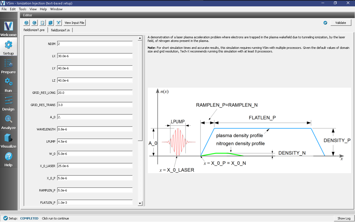Click the NDIM input field
Screen dimensions: 355x222
point(95,44)
